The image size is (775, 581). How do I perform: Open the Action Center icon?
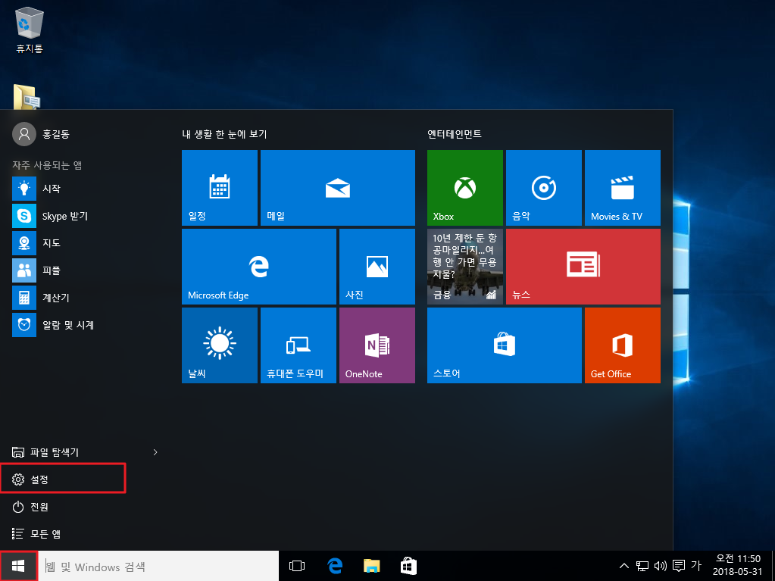[x=679, y=566]
